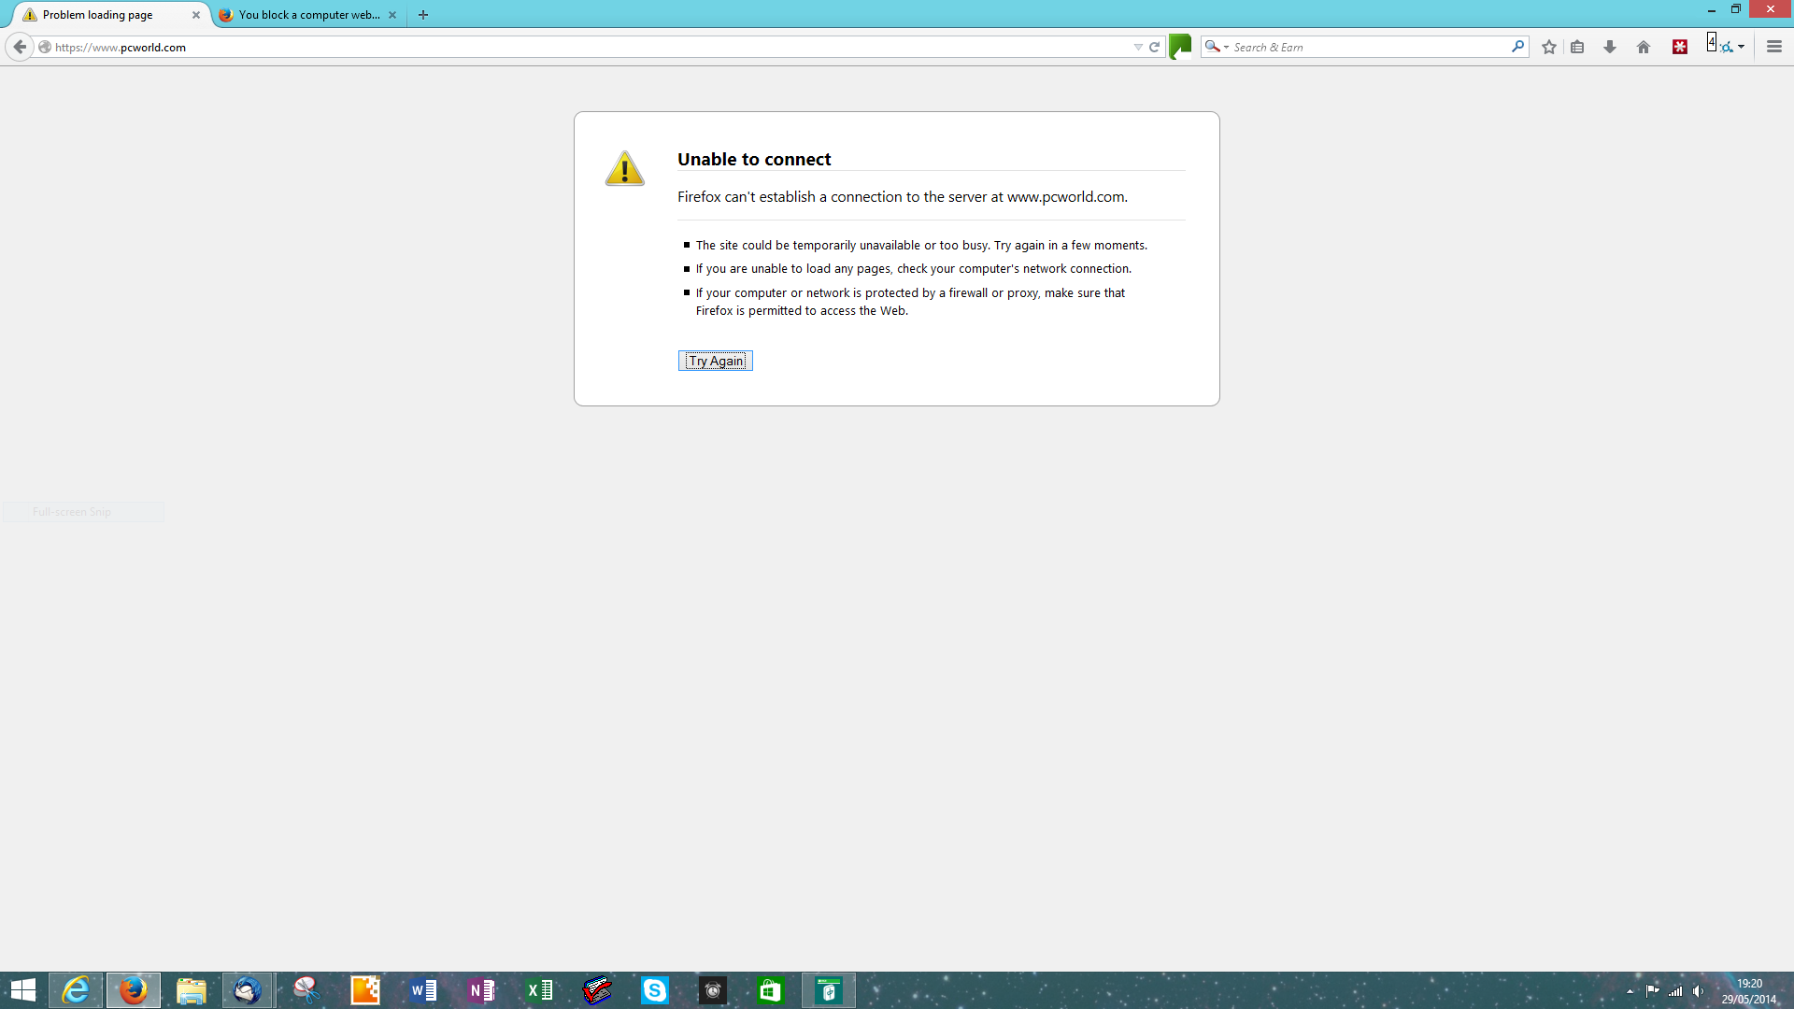Viewport: 1794px width, 1009px height.
Task: Click the volume speaker tray icon
Action: pyautogui.click(x=1699, y=991)
